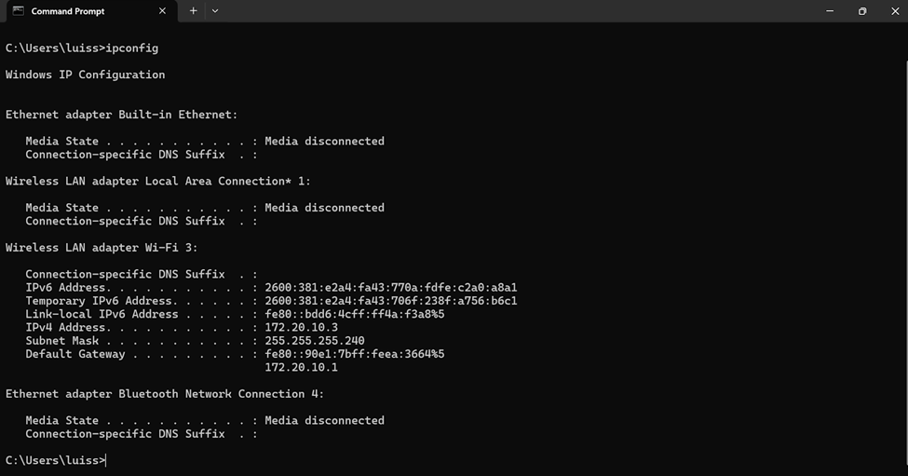
Task: Minimize the terminal window
Action: (830, 11)
